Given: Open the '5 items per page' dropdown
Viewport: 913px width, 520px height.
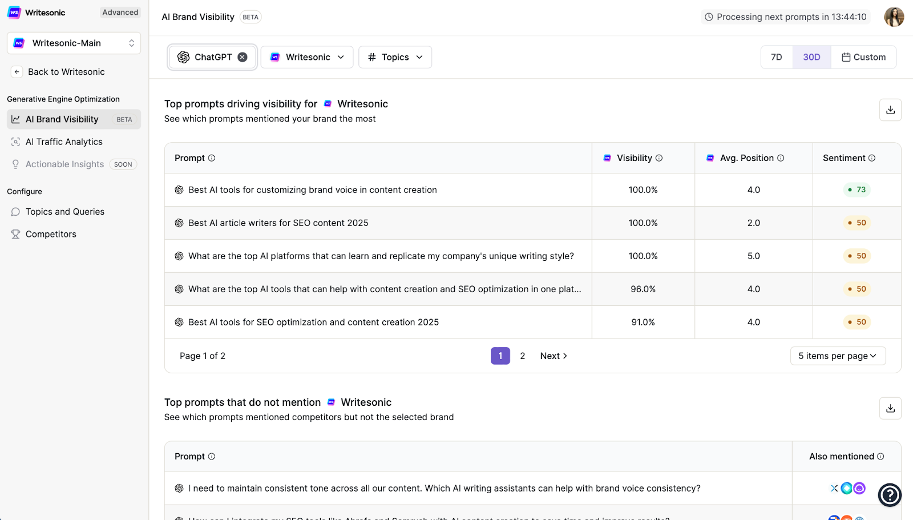Looking at the screenshot, I should 838,356.
